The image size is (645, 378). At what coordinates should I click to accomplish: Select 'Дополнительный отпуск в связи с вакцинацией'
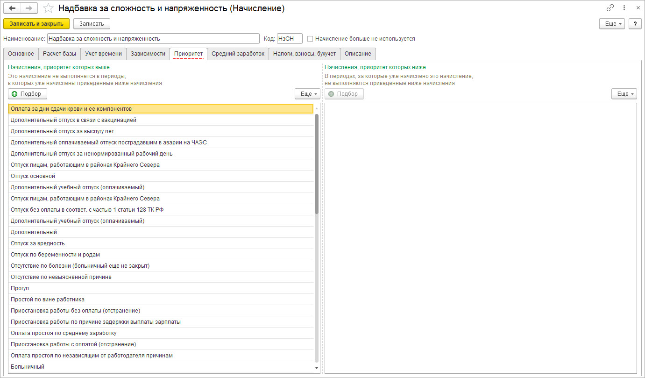(161, 120)
